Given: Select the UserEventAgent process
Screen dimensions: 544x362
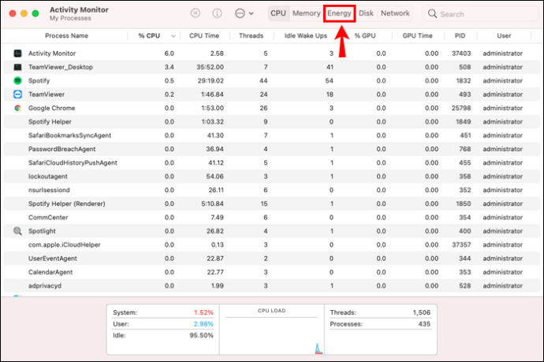Looking at the screenshot, I should (x=272, y=258).
